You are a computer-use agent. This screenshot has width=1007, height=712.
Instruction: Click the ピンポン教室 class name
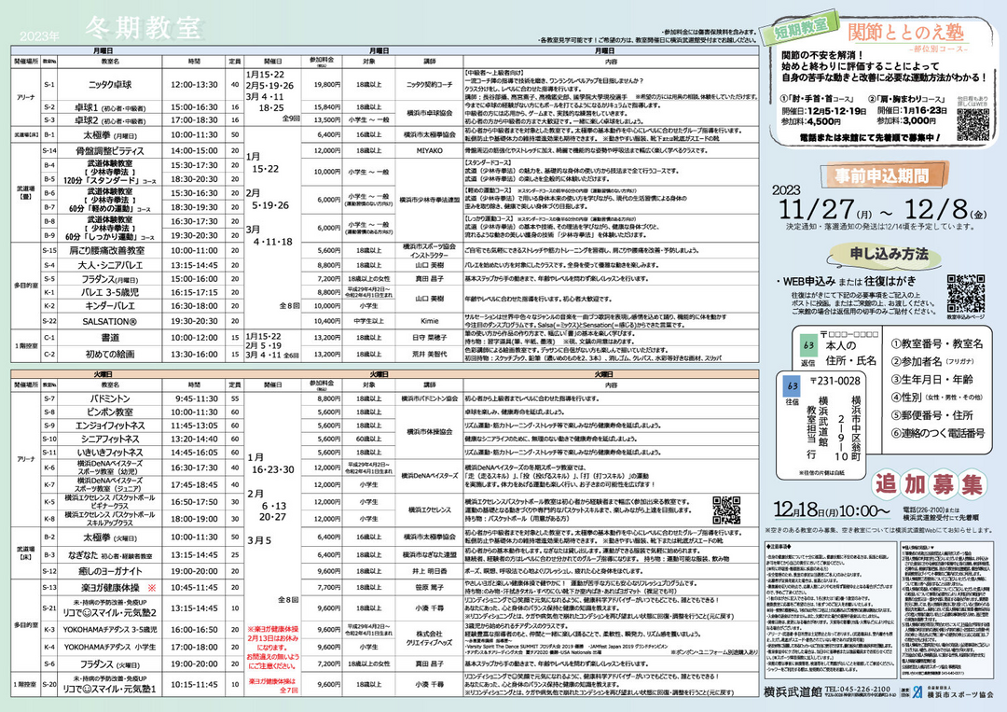(110, 412)
